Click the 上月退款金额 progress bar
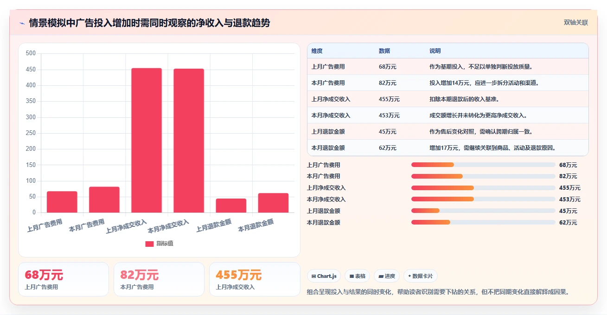607x315 pixels. tap(483, 211)
